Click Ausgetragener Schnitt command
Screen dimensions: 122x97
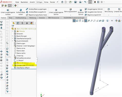pos(94,9)
